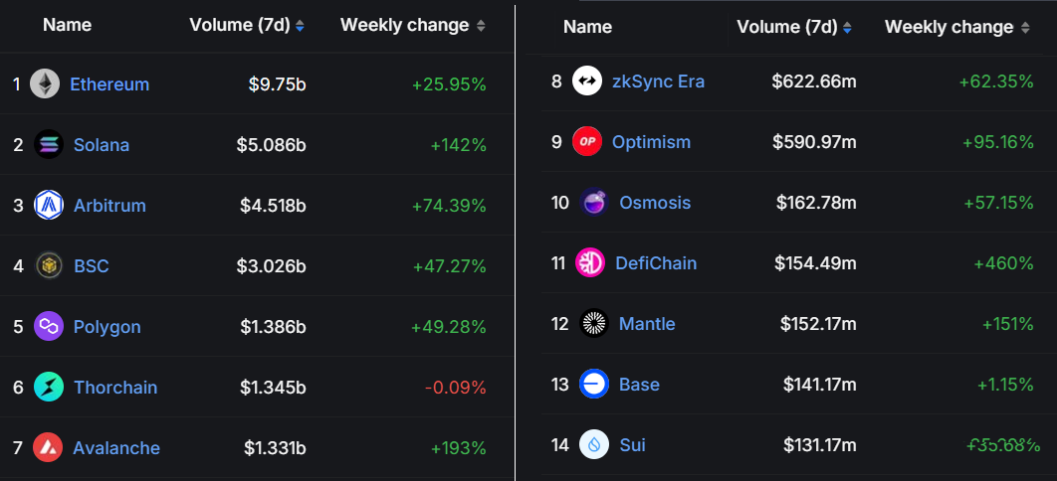Click the Polygon purple logo icon

49,327
